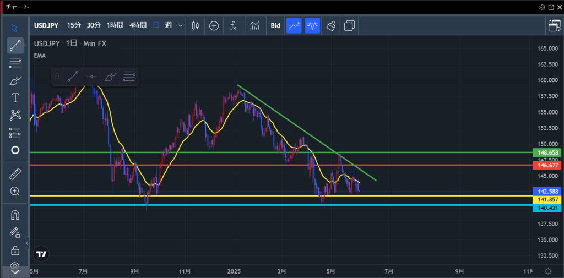Open the chart layout selector icon
This screenshot has width=564, height=278.
coord(349,25)
